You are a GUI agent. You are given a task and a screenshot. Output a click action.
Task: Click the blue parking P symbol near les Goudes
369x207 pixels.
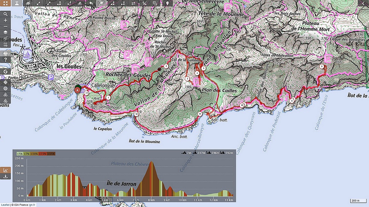coord(51,78)
